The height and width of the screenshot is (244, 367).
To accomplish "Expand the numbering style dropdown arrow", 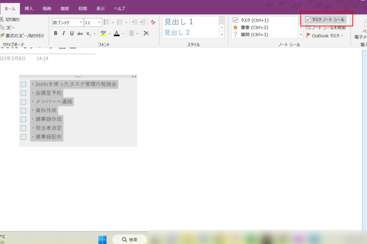I will pyautogui.click(x=126, y=23).
